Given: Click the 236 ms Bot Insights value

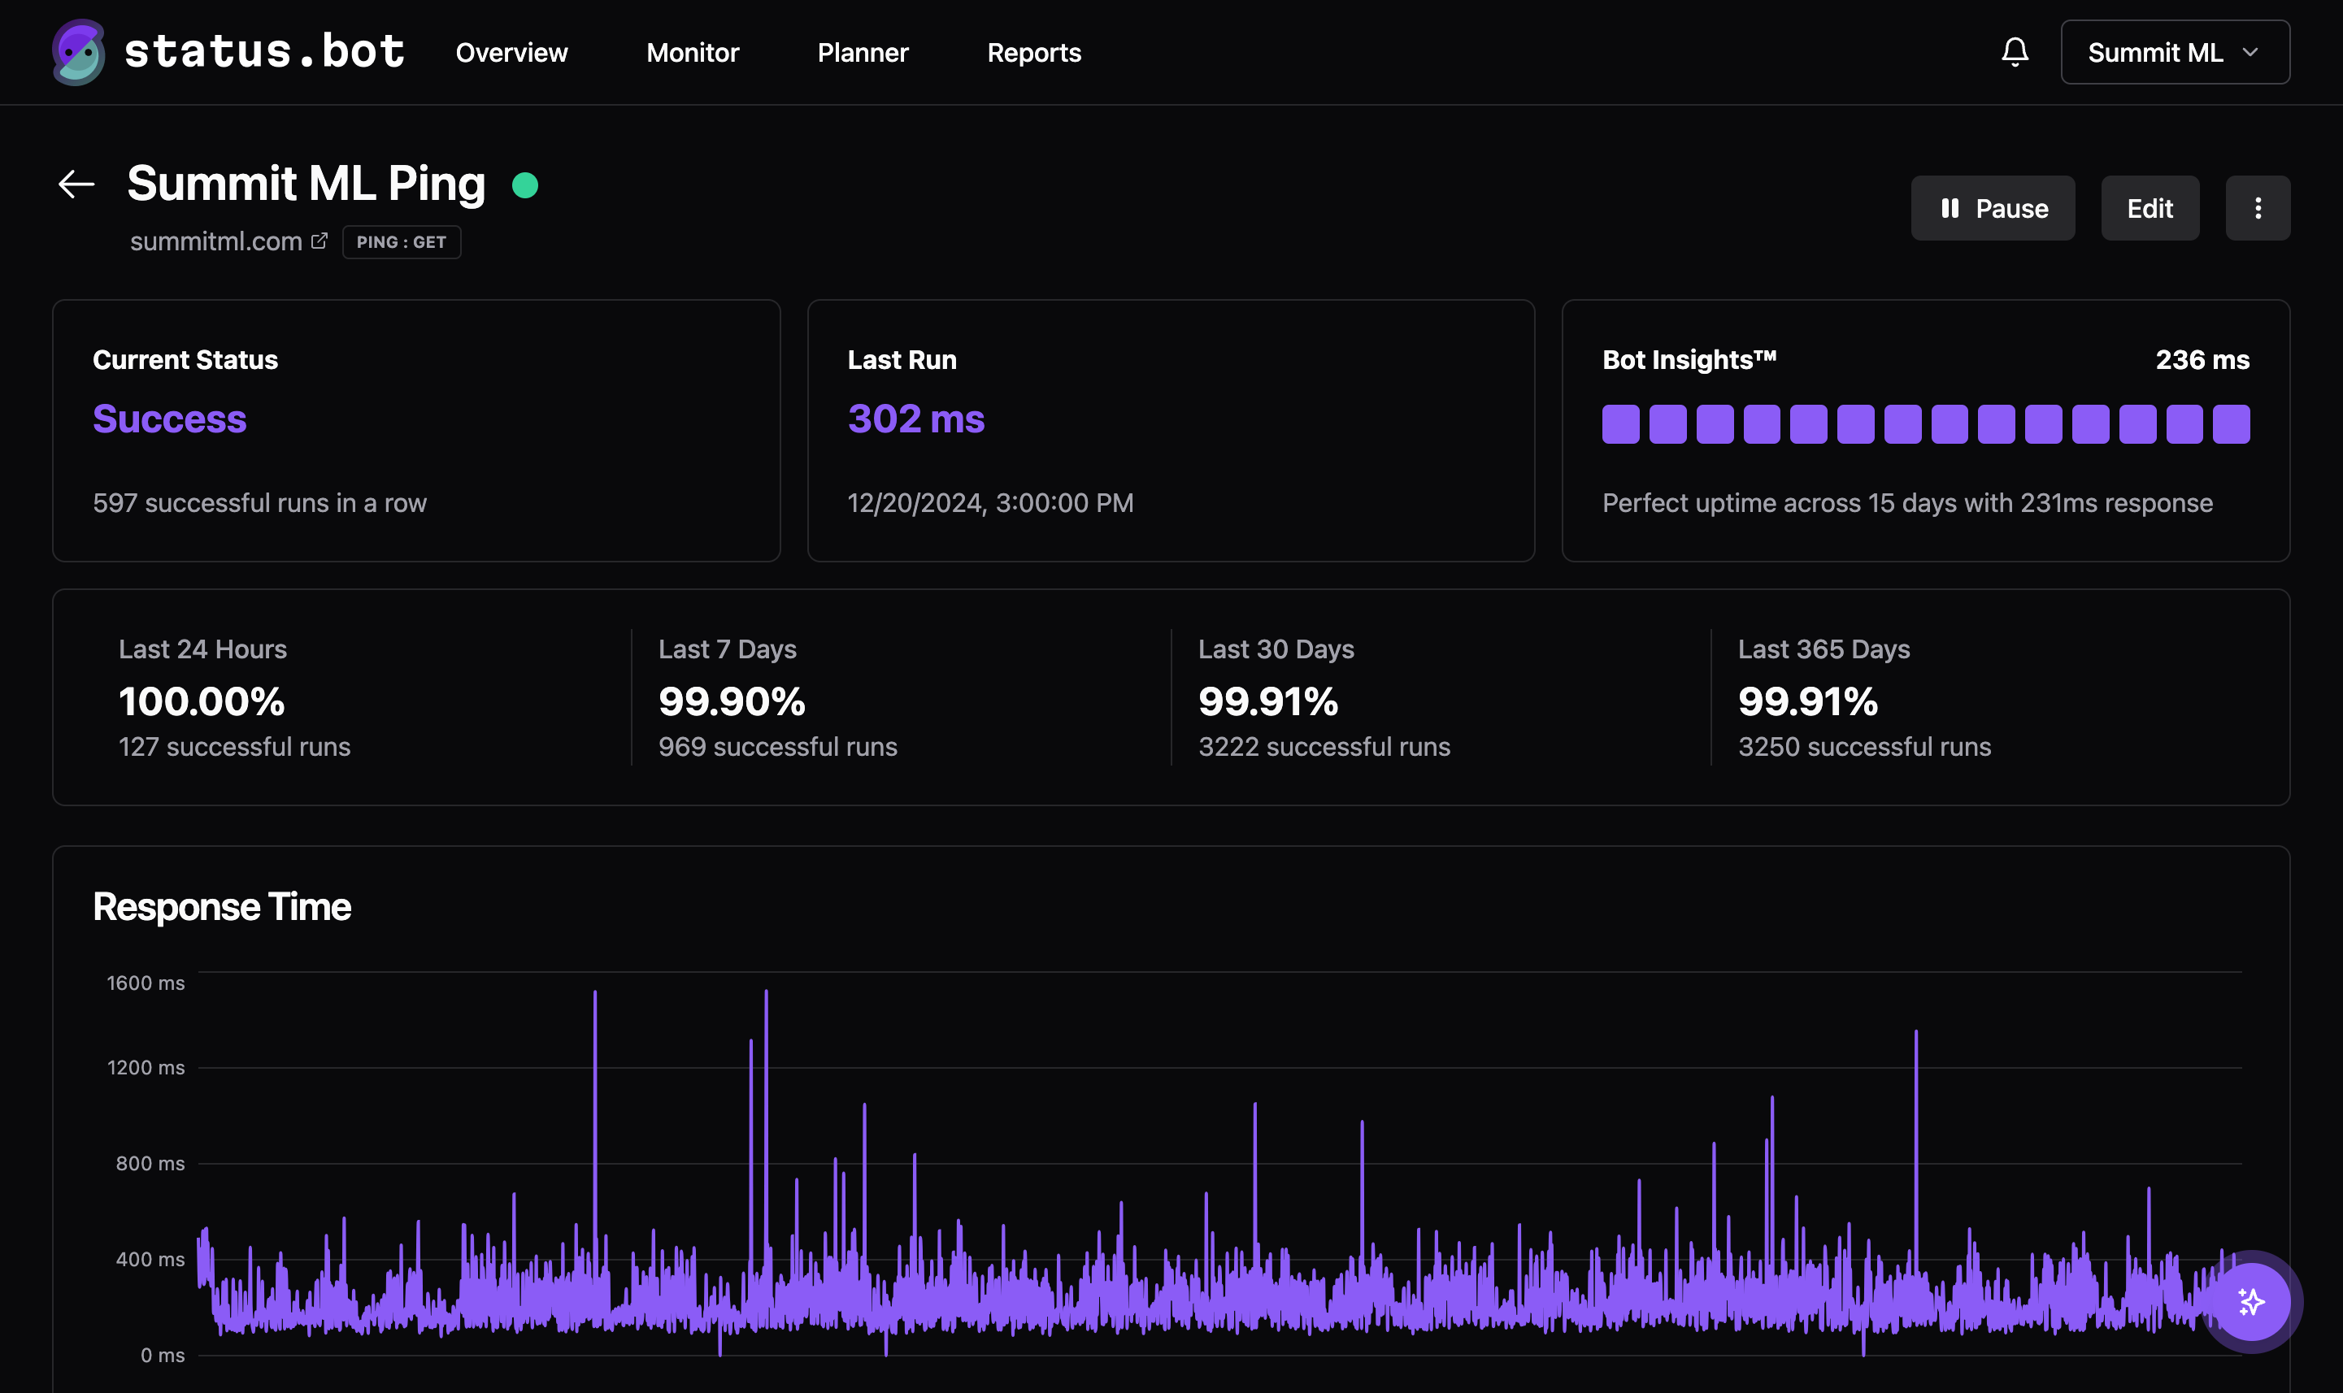Looking at the screenshot, I should 2202,359.
